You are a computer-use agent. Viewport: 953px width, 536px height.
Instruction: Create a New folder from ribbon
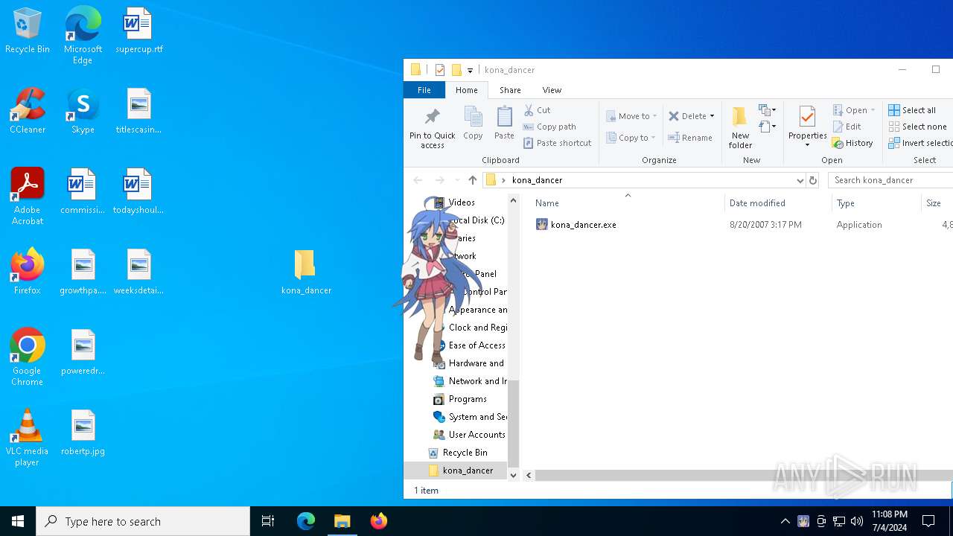(x=740, y=128)
